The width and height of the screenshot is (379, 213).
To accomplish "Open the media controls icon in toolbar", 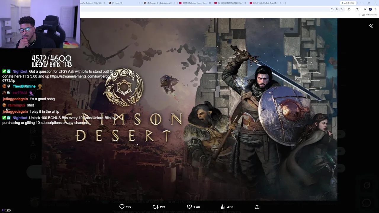I will [365, 9].
